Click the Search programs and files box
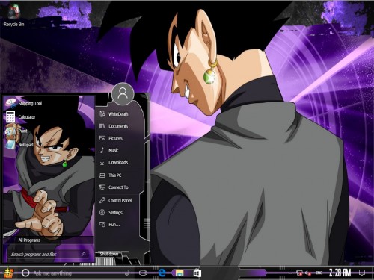The width and height of the screenshot is (374, 280). click(48, 254)
